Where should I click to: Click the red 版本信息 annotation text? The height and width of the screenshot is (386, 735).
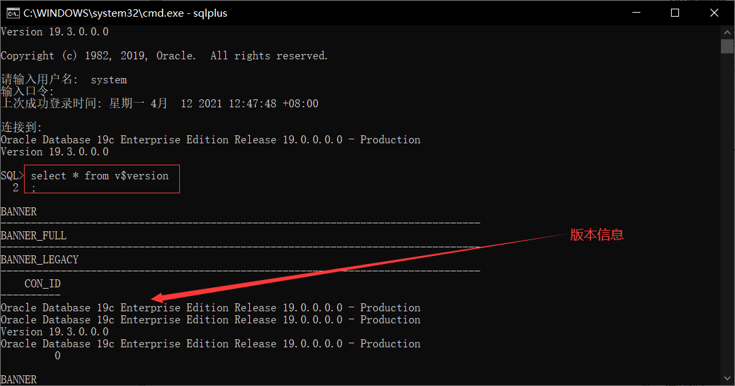point(597,235)
